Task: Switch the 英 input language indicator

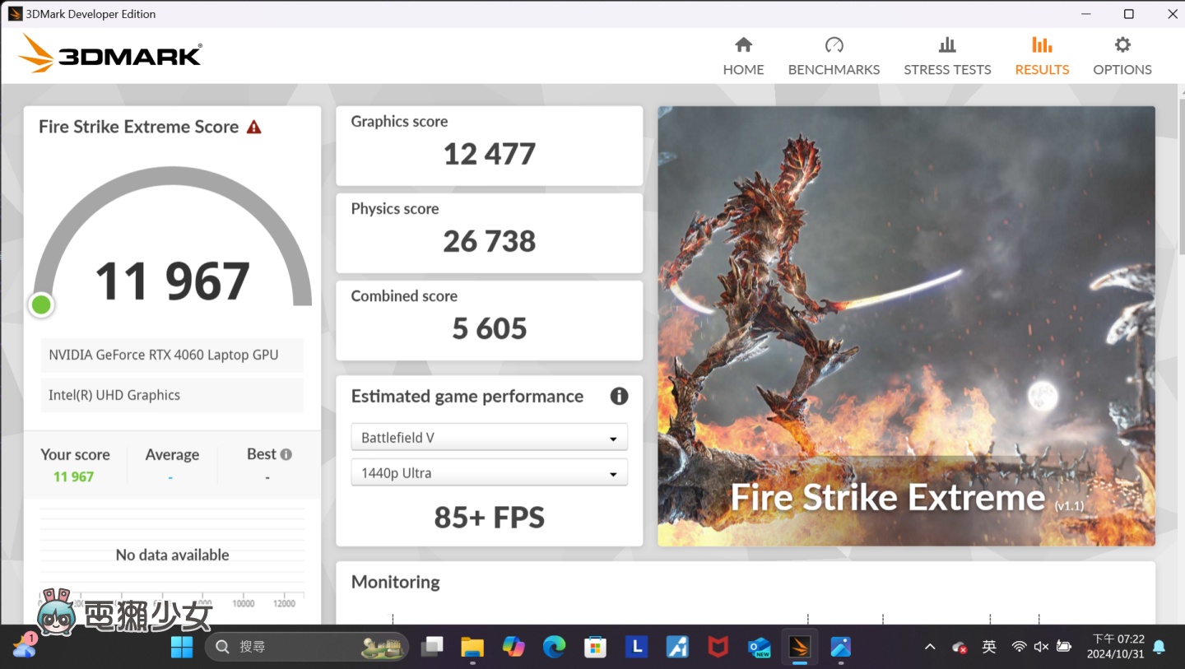Action: tap(989, 647)
